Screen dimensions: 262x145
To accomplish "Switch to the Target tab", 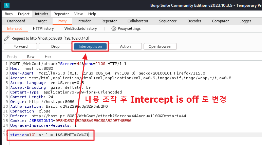I will tap(41, 21).
